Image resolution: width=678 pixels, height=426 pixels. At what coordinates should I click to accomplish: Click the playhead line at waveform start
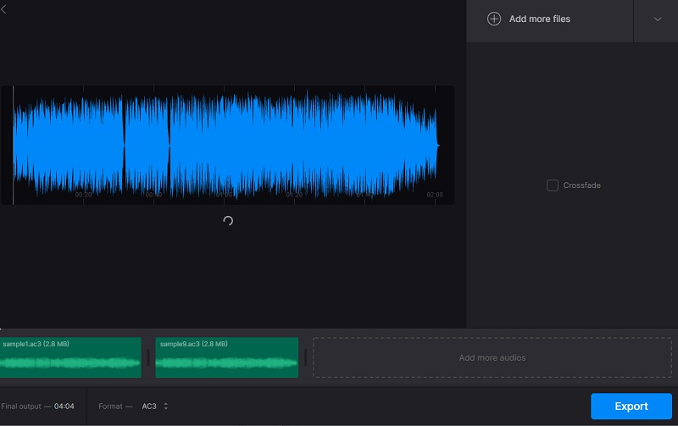coord(13,144)
